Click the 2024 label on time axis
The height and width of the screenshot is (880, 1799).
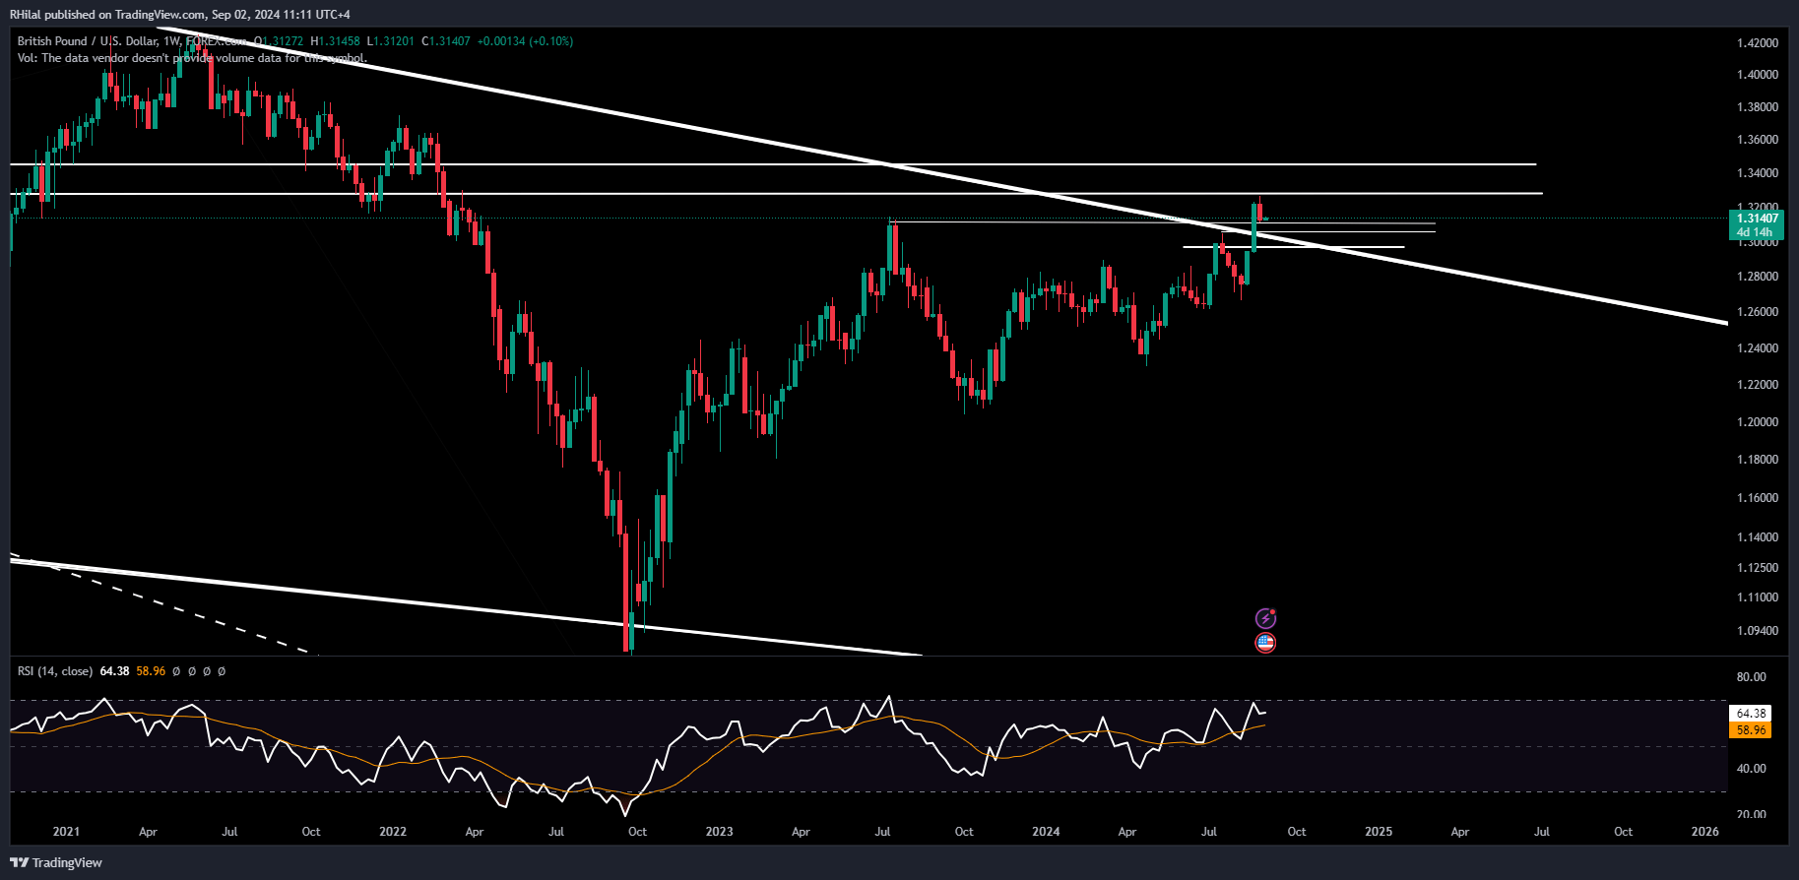tap(1046, 832)
